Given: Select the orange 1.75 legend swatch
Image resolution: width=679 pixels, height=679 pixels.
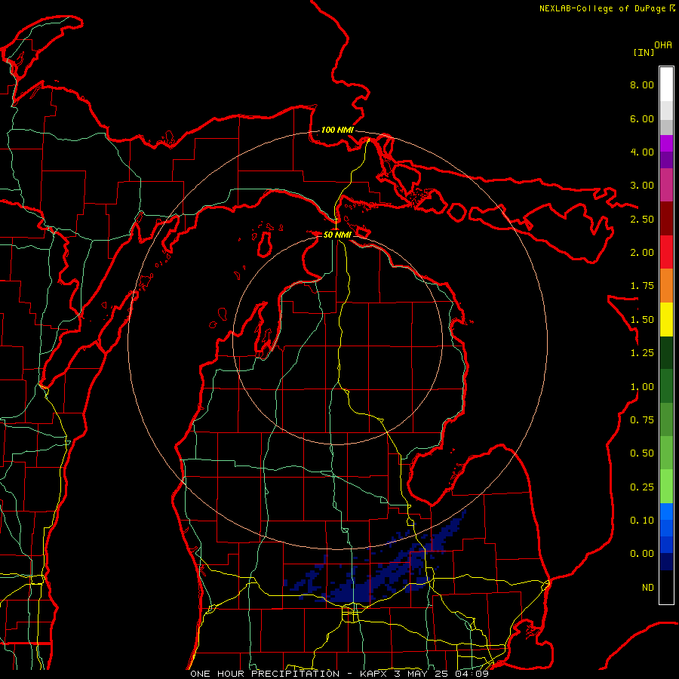Looking at the screenshot, I should 666,285.
